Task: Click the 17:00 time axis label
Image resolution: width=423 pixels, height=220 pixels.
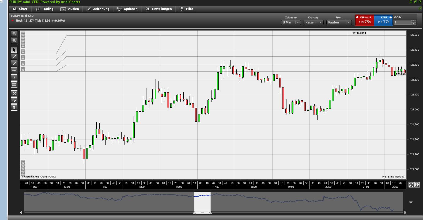Action: (x=216, y=187)
